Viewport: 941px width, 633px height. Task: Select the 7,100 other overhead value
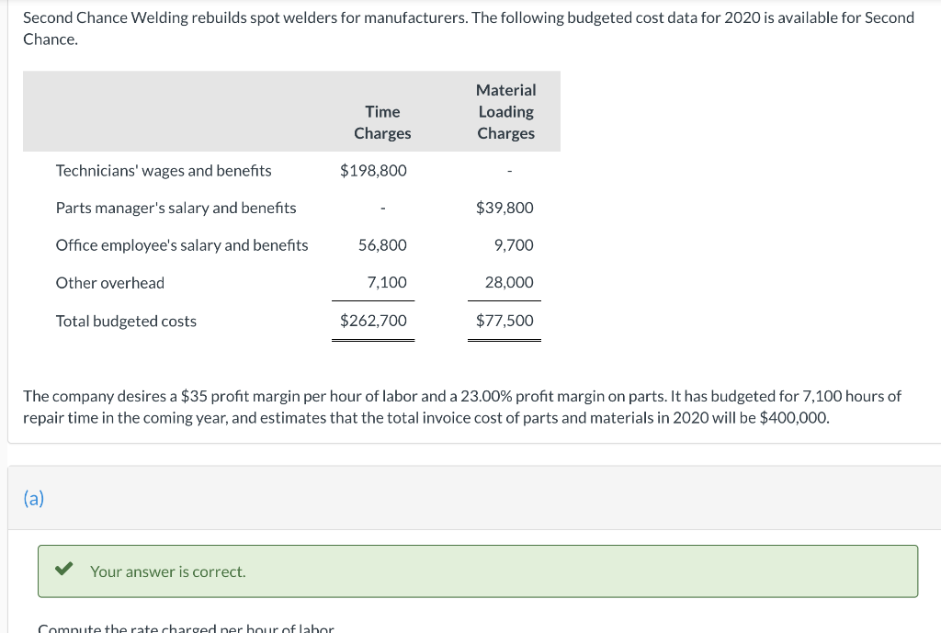click(387, 283)
